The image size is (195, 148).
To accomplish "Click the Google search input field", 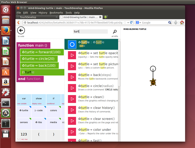I will pos(155,22).
